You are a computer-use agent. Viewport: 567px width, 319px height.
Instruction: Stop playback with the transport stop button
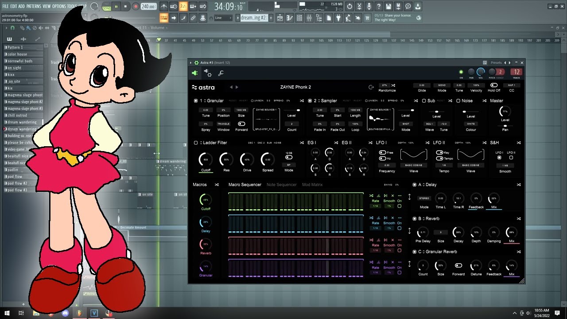point(125,7)
